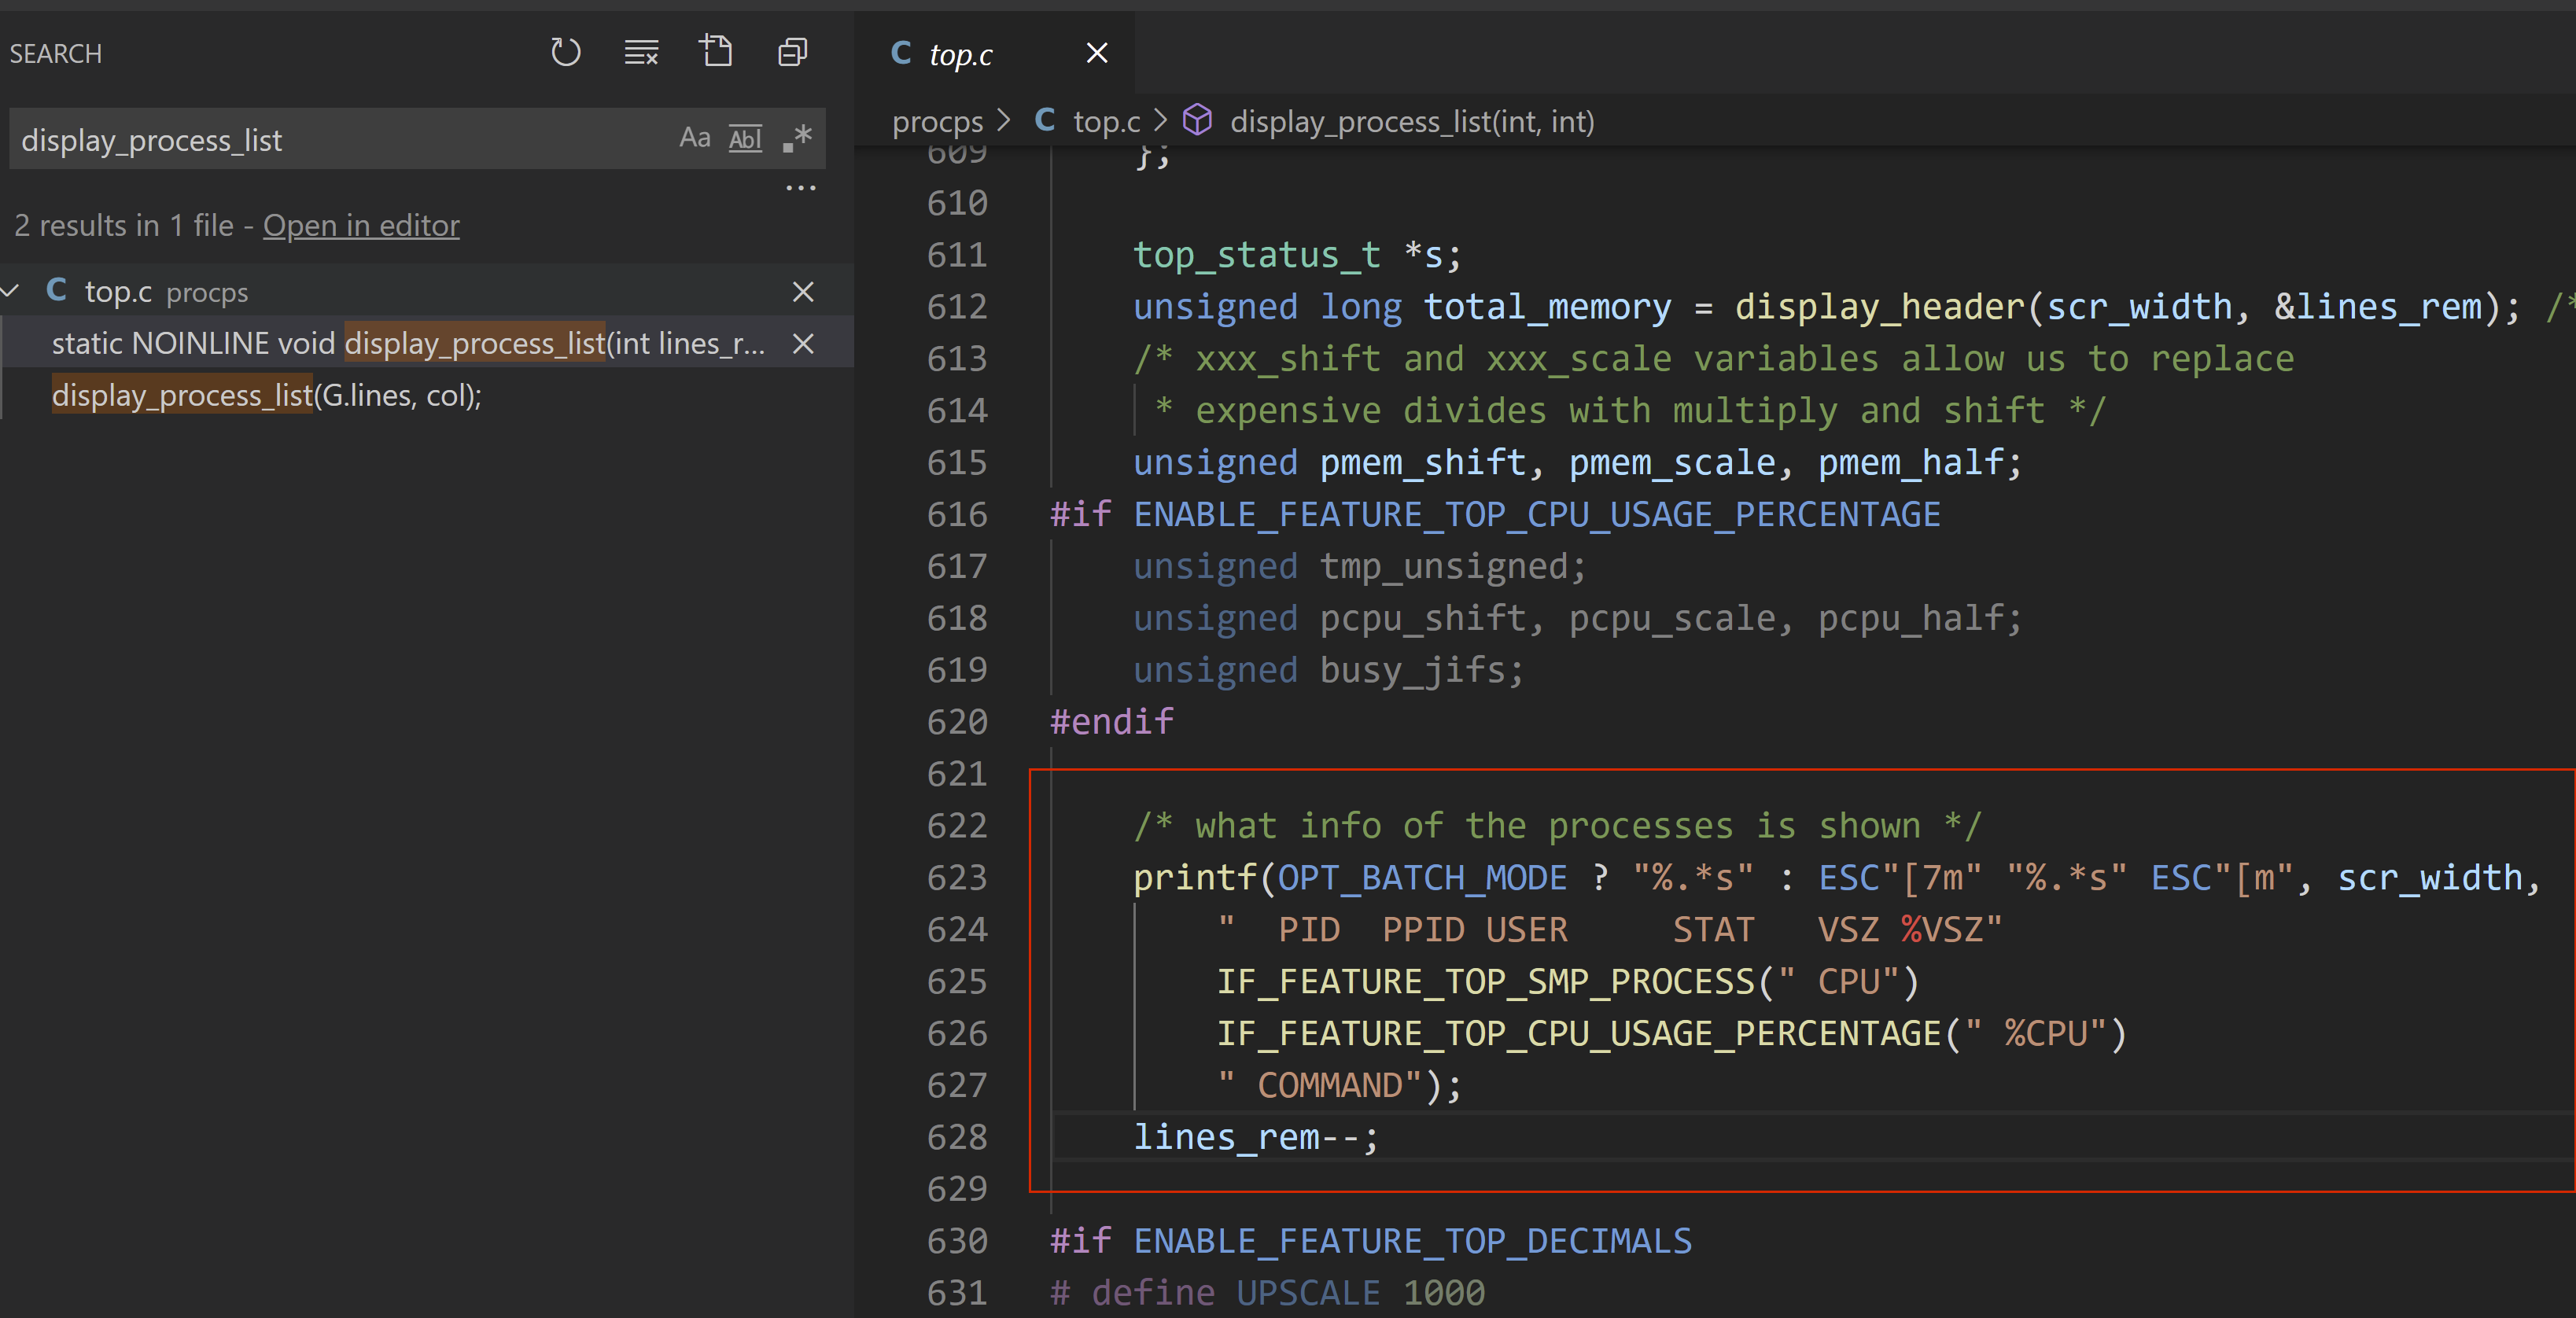
Task: Click the clear search results icon
Action: pos(641,52)
